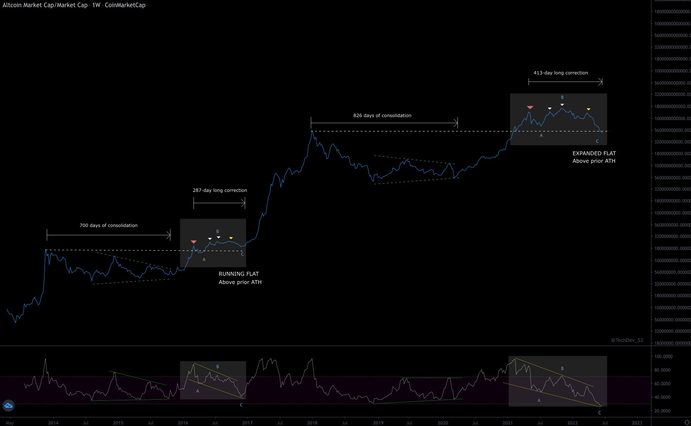Select the red triangle marker in 2021 box
This screenshot has width=691, height=426.
(x=530, y=108)
